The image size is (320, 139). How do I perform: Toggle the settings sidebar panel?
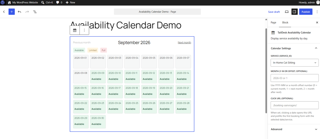click(x=294, y=12)
